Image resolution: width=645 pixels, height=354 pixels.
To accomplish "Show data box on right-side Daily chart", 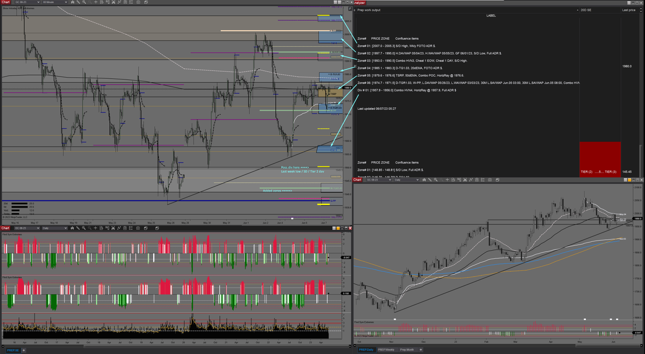I will coord(453,179).
